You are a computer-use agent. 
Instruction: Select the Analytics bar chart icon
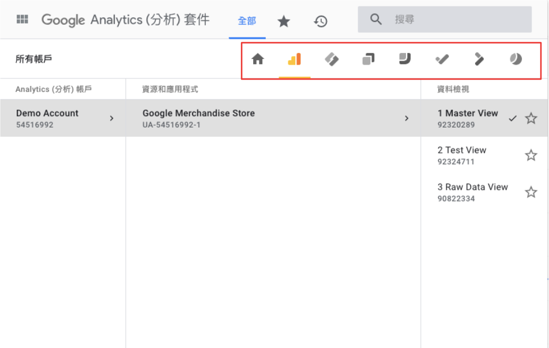pos(295,59)
